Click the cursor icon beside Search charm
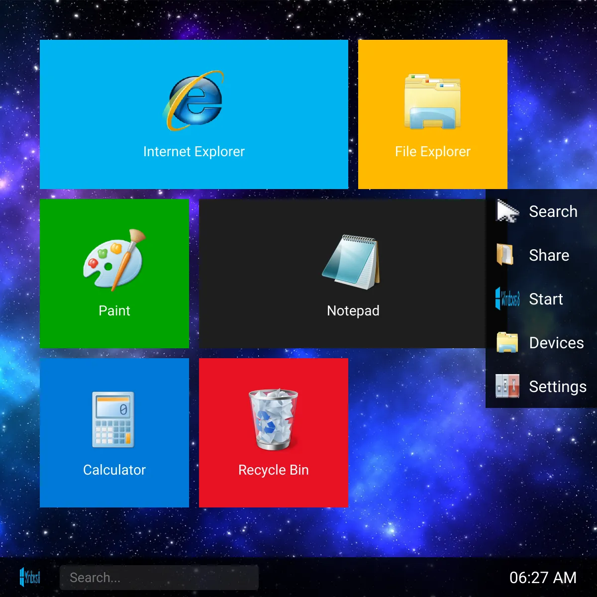 pyautogui.click(x=507, y=211)
